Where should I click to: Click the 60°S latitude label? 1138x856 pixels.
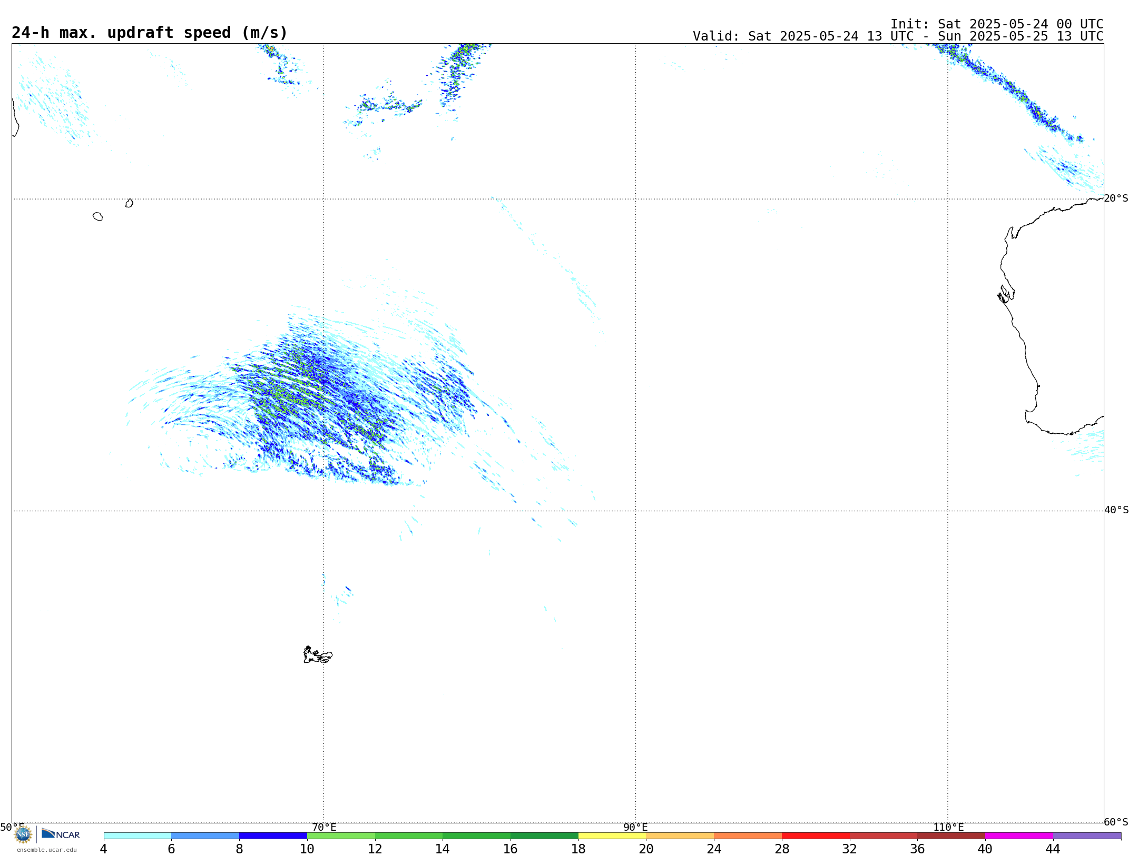[1116, 822]
